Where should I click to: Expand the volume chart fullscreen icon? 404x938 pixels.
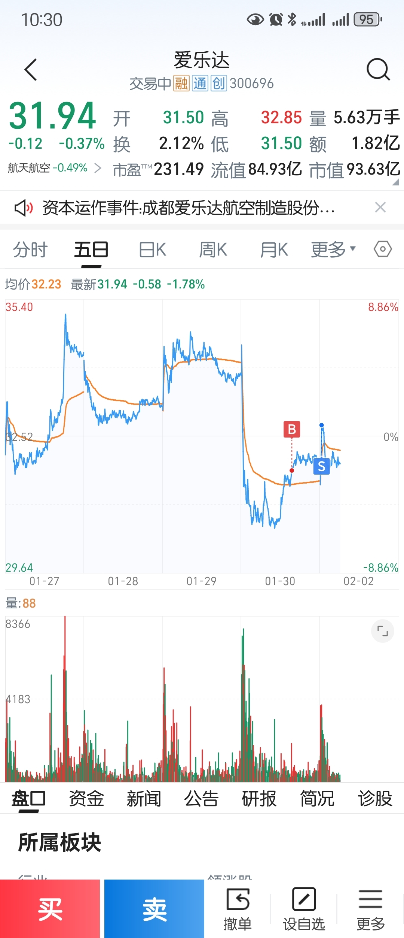coord(382,631)
